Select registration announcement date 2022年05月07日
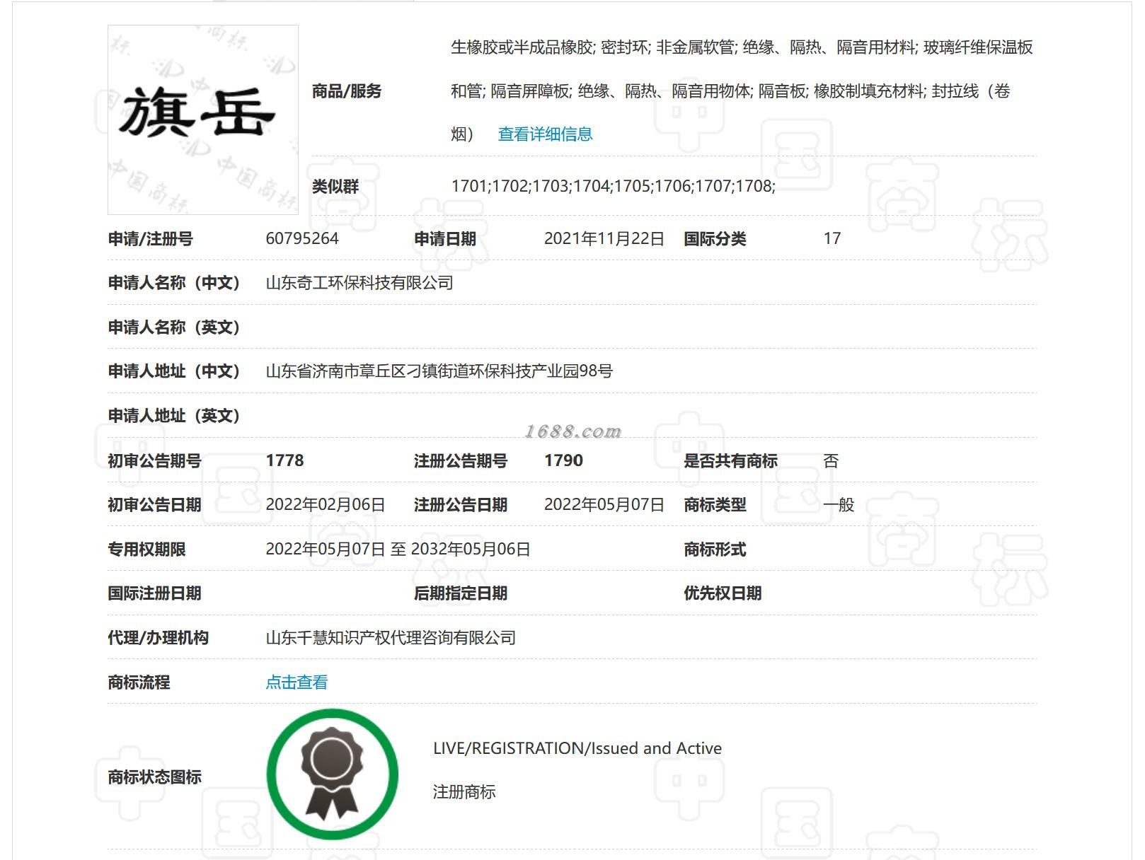This screenshot has height=860, width=1145. click(x=604, y=505)
